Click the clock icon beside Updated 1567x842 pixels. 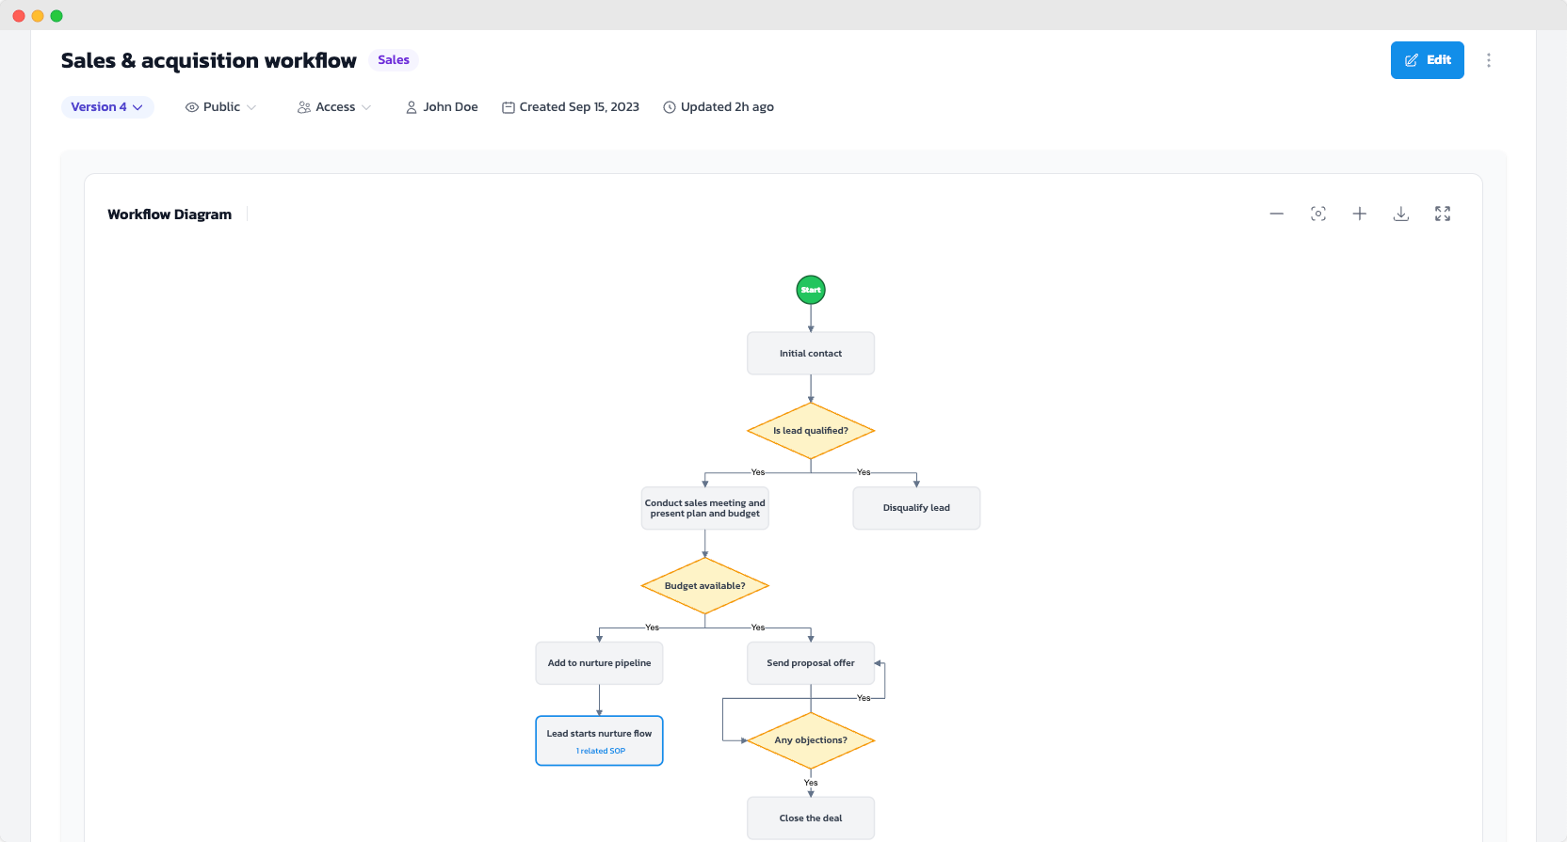tap(670, 107)
